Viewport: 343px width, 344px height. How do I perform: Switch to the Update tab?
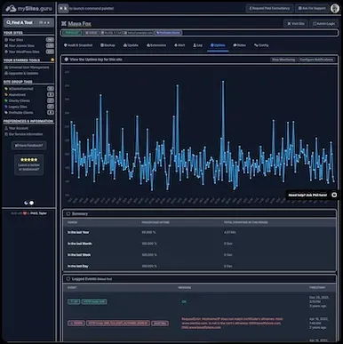[x=131, y=45]
